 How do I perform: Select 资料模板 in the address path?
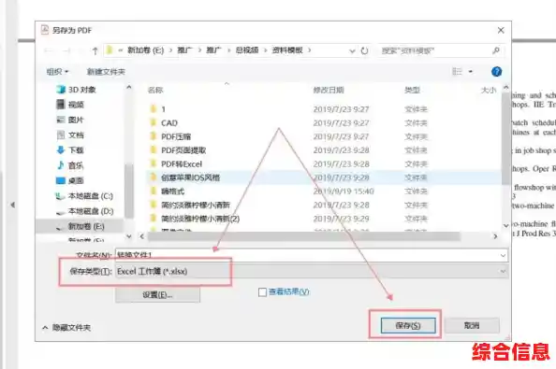(x=287, y=50)
